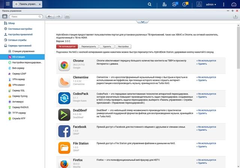Screen dimensions: 240x168
Task: Open the three-dot more options menu
Action: tap(223, 4)
